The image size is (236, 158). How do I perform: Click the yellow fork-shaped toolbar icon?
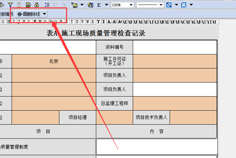click(10, 5)
